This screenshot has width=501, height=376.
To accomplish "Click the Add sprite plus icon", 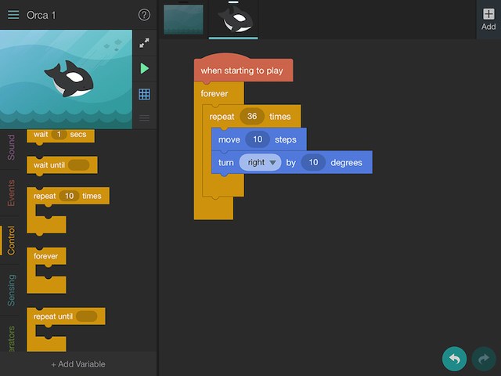I will (488, 14).
